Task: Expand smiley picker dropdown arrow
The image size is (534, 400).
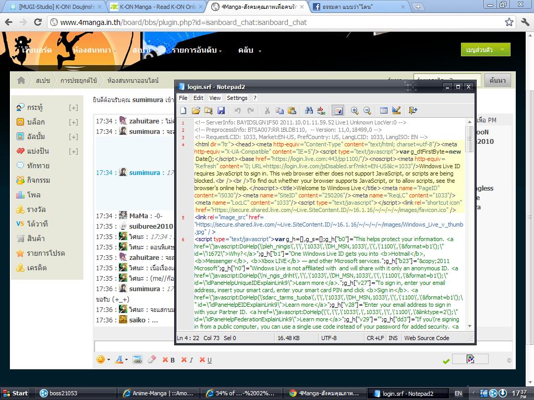Action: [108, 360]
